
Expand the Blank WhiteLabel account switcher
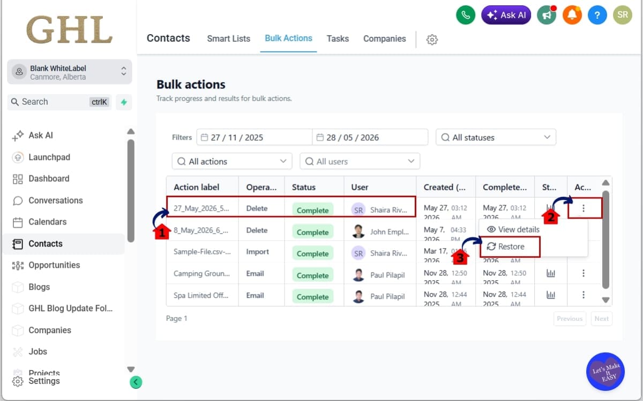coord(70,72)
